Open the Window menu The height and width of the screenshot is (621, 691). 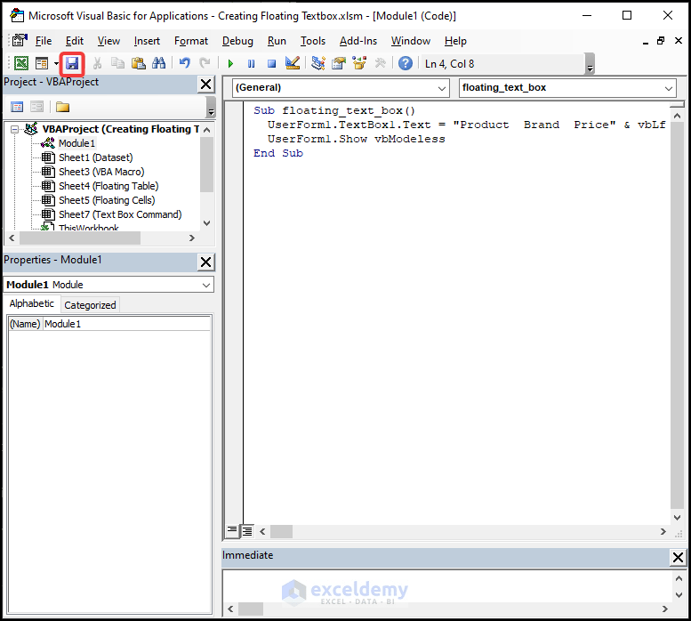410,41
